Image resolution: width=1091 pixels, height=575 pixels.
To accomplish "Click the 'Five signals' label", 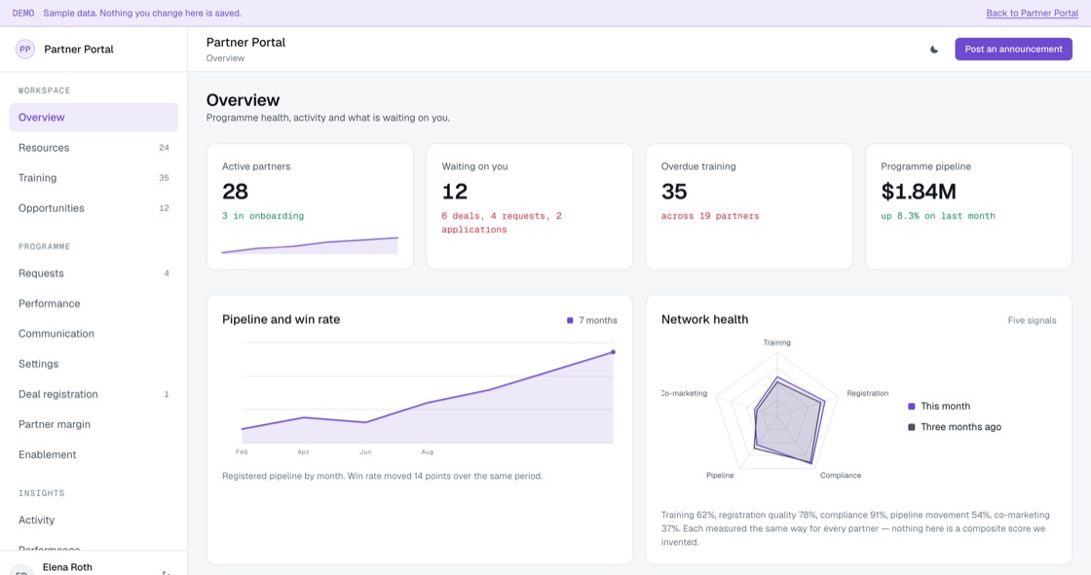I will coord(1032,320).
